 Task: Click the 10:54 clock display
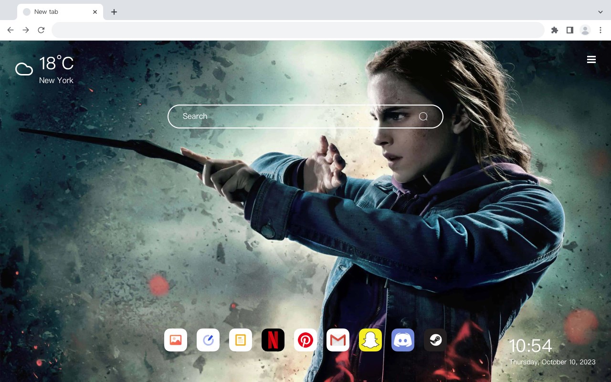click(530, 346)
